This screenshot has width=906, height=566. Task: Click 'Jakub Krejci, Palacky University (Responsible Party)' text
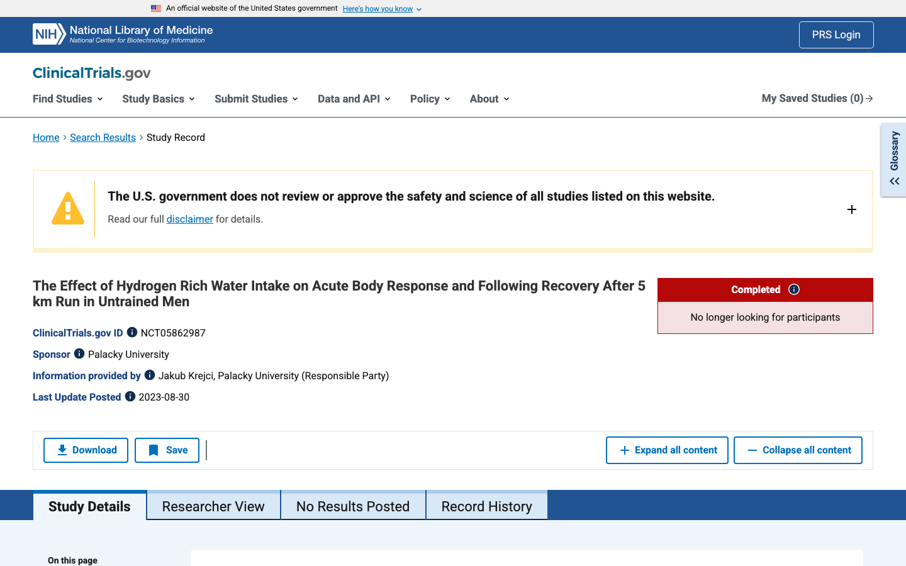pyautogui.click(x=274, y=375)
